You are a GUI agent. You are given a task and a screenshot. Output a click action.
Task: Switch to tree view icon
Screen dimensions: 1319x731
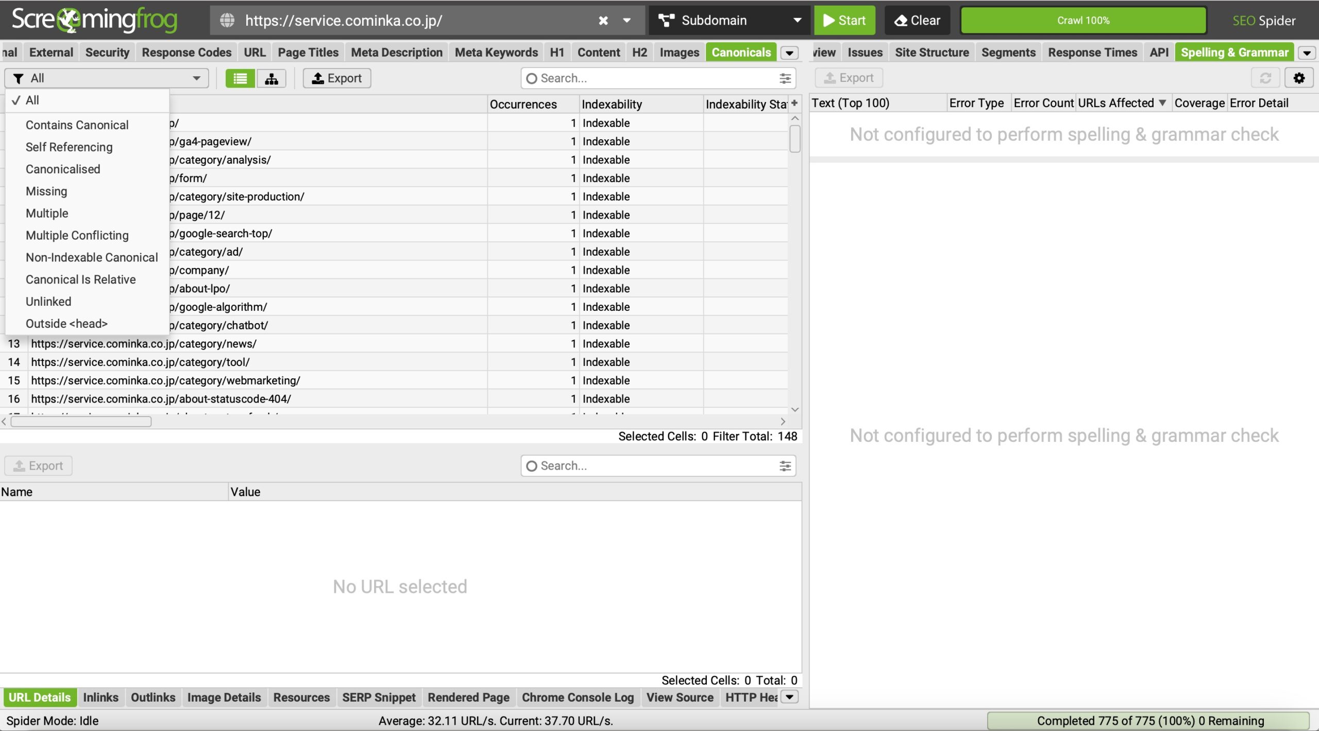coord(271,78)
